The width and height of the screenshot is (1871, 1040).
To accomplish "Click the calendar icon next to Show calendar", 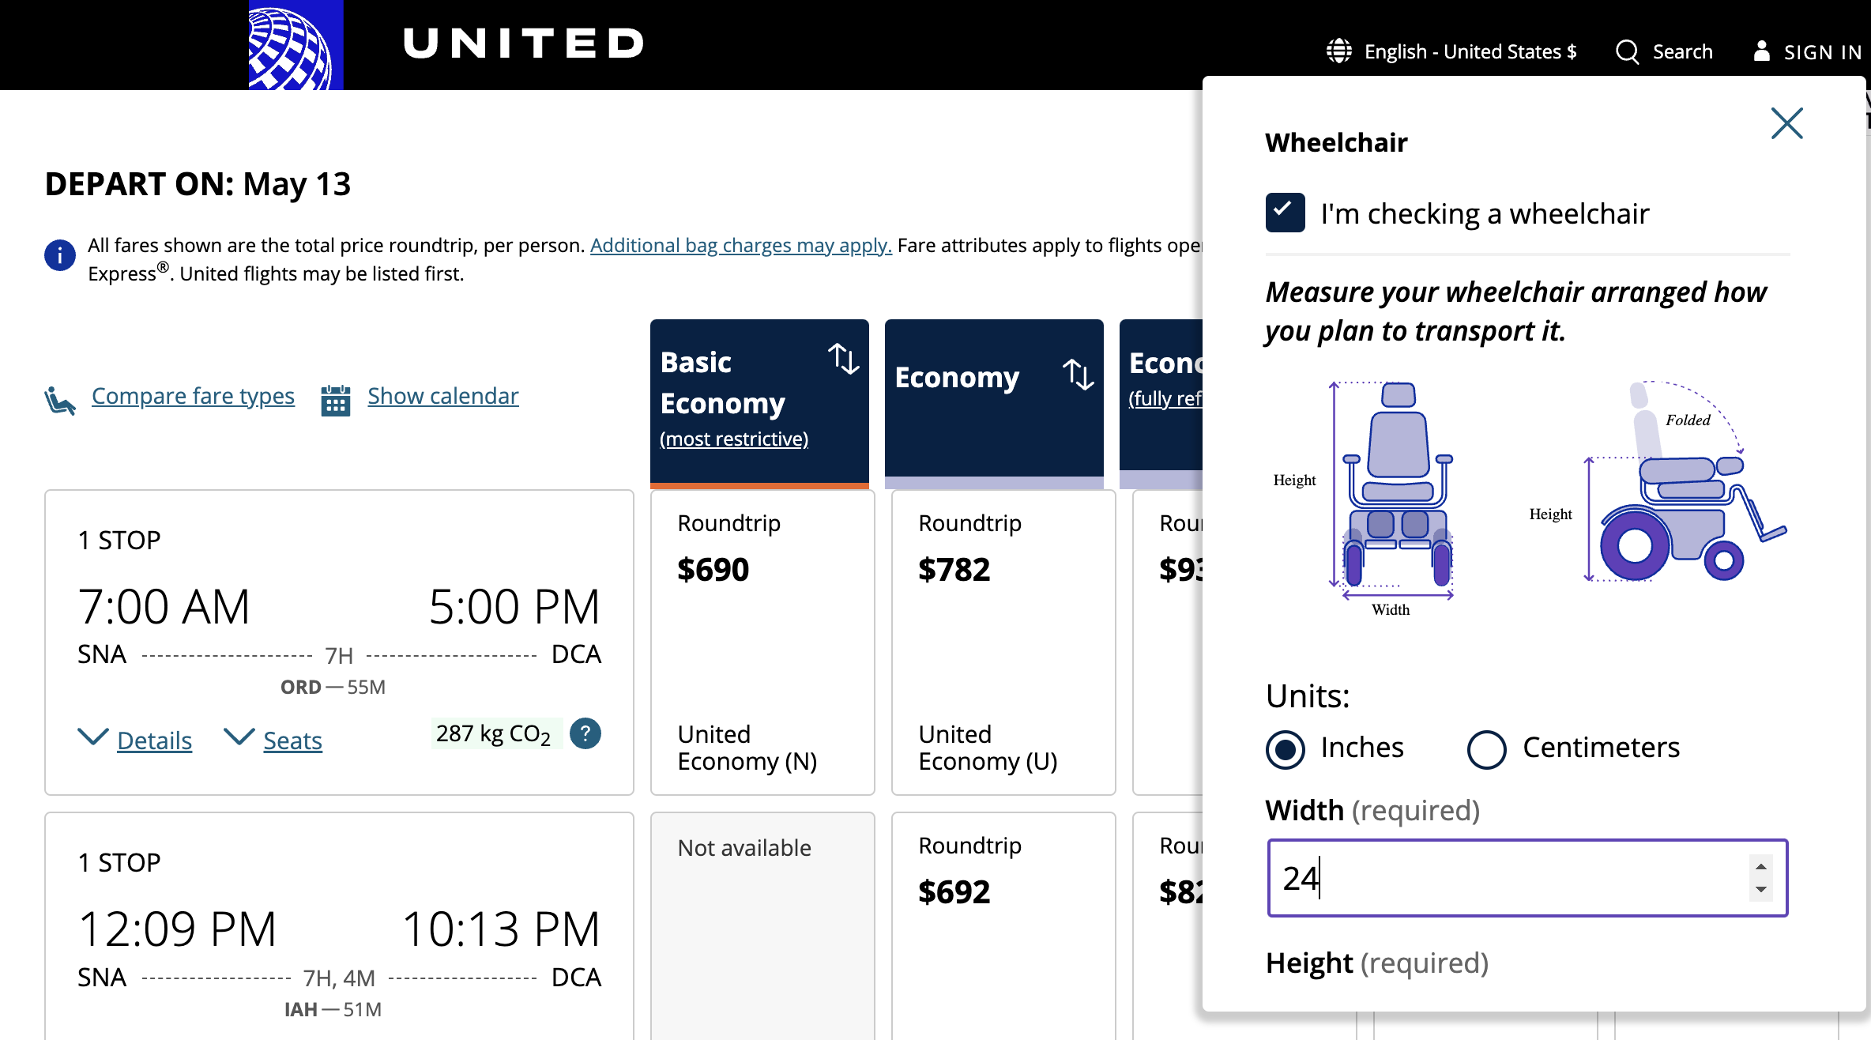I will [x=335, y=399].
